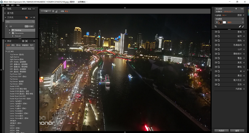Click the 之前 button in top toolbar
This screenshot has width=249, height=133.
[46, 11]
